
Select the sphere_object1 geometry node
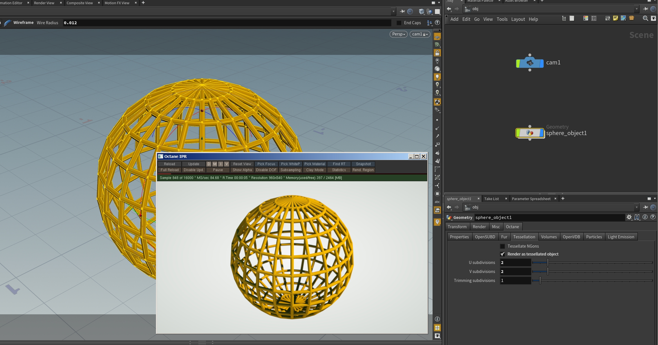tap(530, 133)
